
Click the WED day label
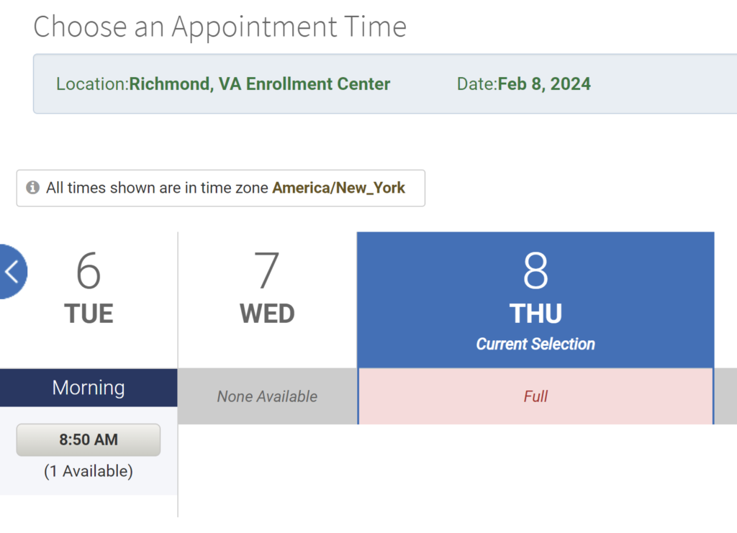(267, 314)
